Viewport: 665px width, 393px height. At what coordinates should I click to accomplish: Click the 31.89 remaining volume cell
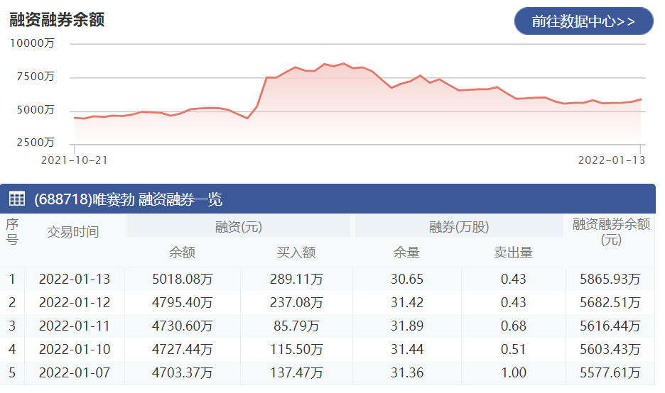407,326
